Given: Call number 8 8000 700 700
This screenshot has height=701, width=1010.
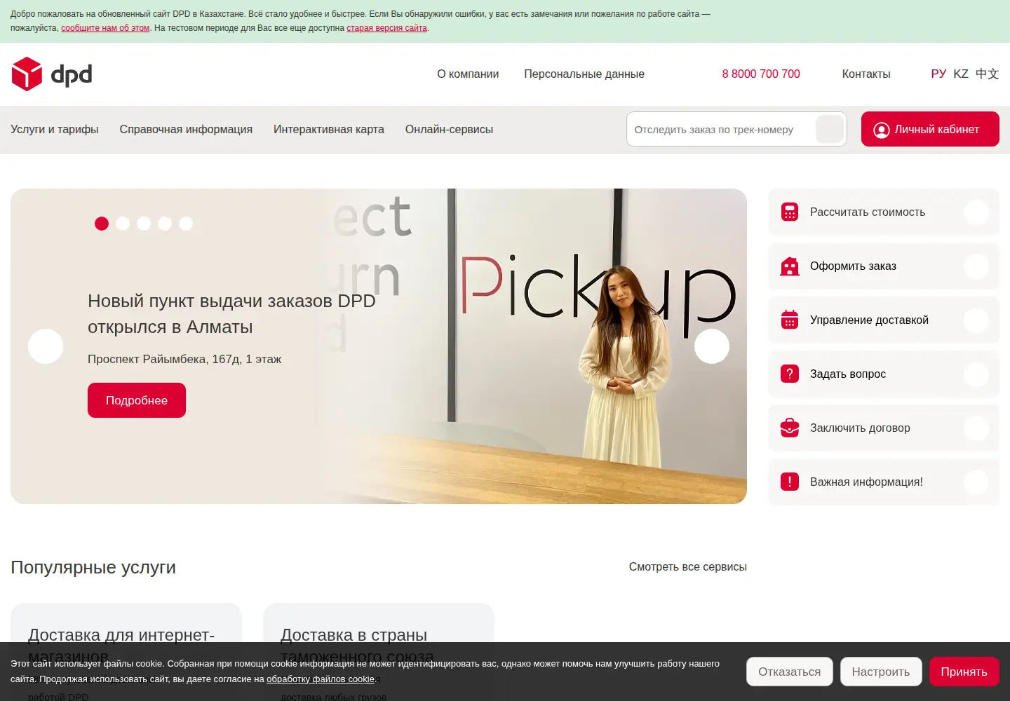Looking at the screenshot, I should tap(761, 74).
